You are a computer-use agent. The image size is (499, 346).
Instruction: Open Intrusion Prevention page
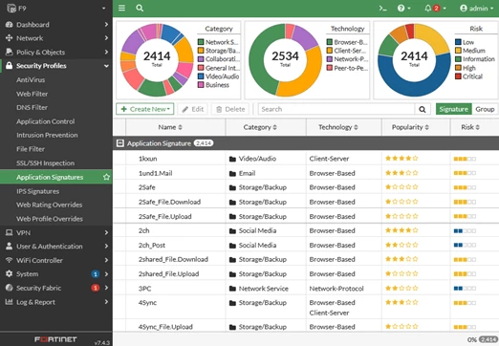[47, 135]
